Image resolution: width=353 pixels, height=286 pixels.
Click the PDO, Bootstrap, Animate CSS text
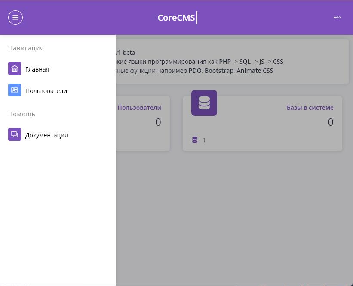click(231, 71)
